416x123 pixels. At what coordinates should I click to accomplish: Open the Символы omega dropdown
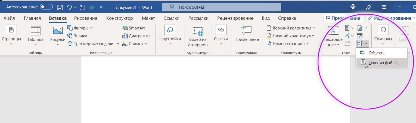(383, 35)
